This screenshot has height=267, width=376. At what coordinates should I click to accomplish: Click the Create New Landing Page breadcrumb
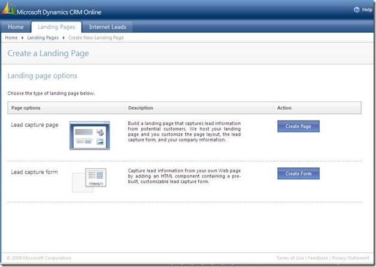(96, 38)
